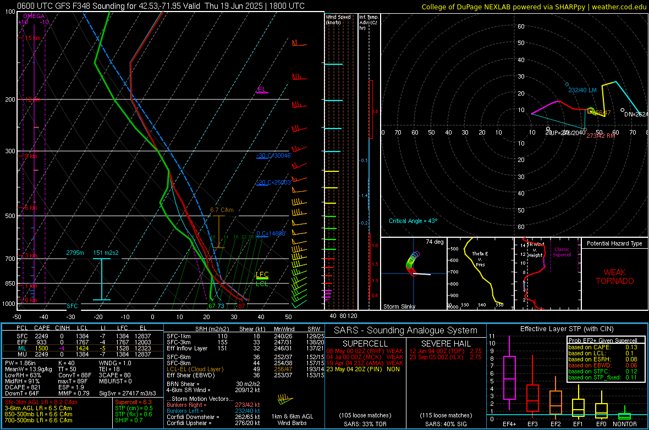Click the 'Sfc-3km AGL LR = 8.2 C/km' line
Viewport: 649px width, 430px height.
click(41, 402)
